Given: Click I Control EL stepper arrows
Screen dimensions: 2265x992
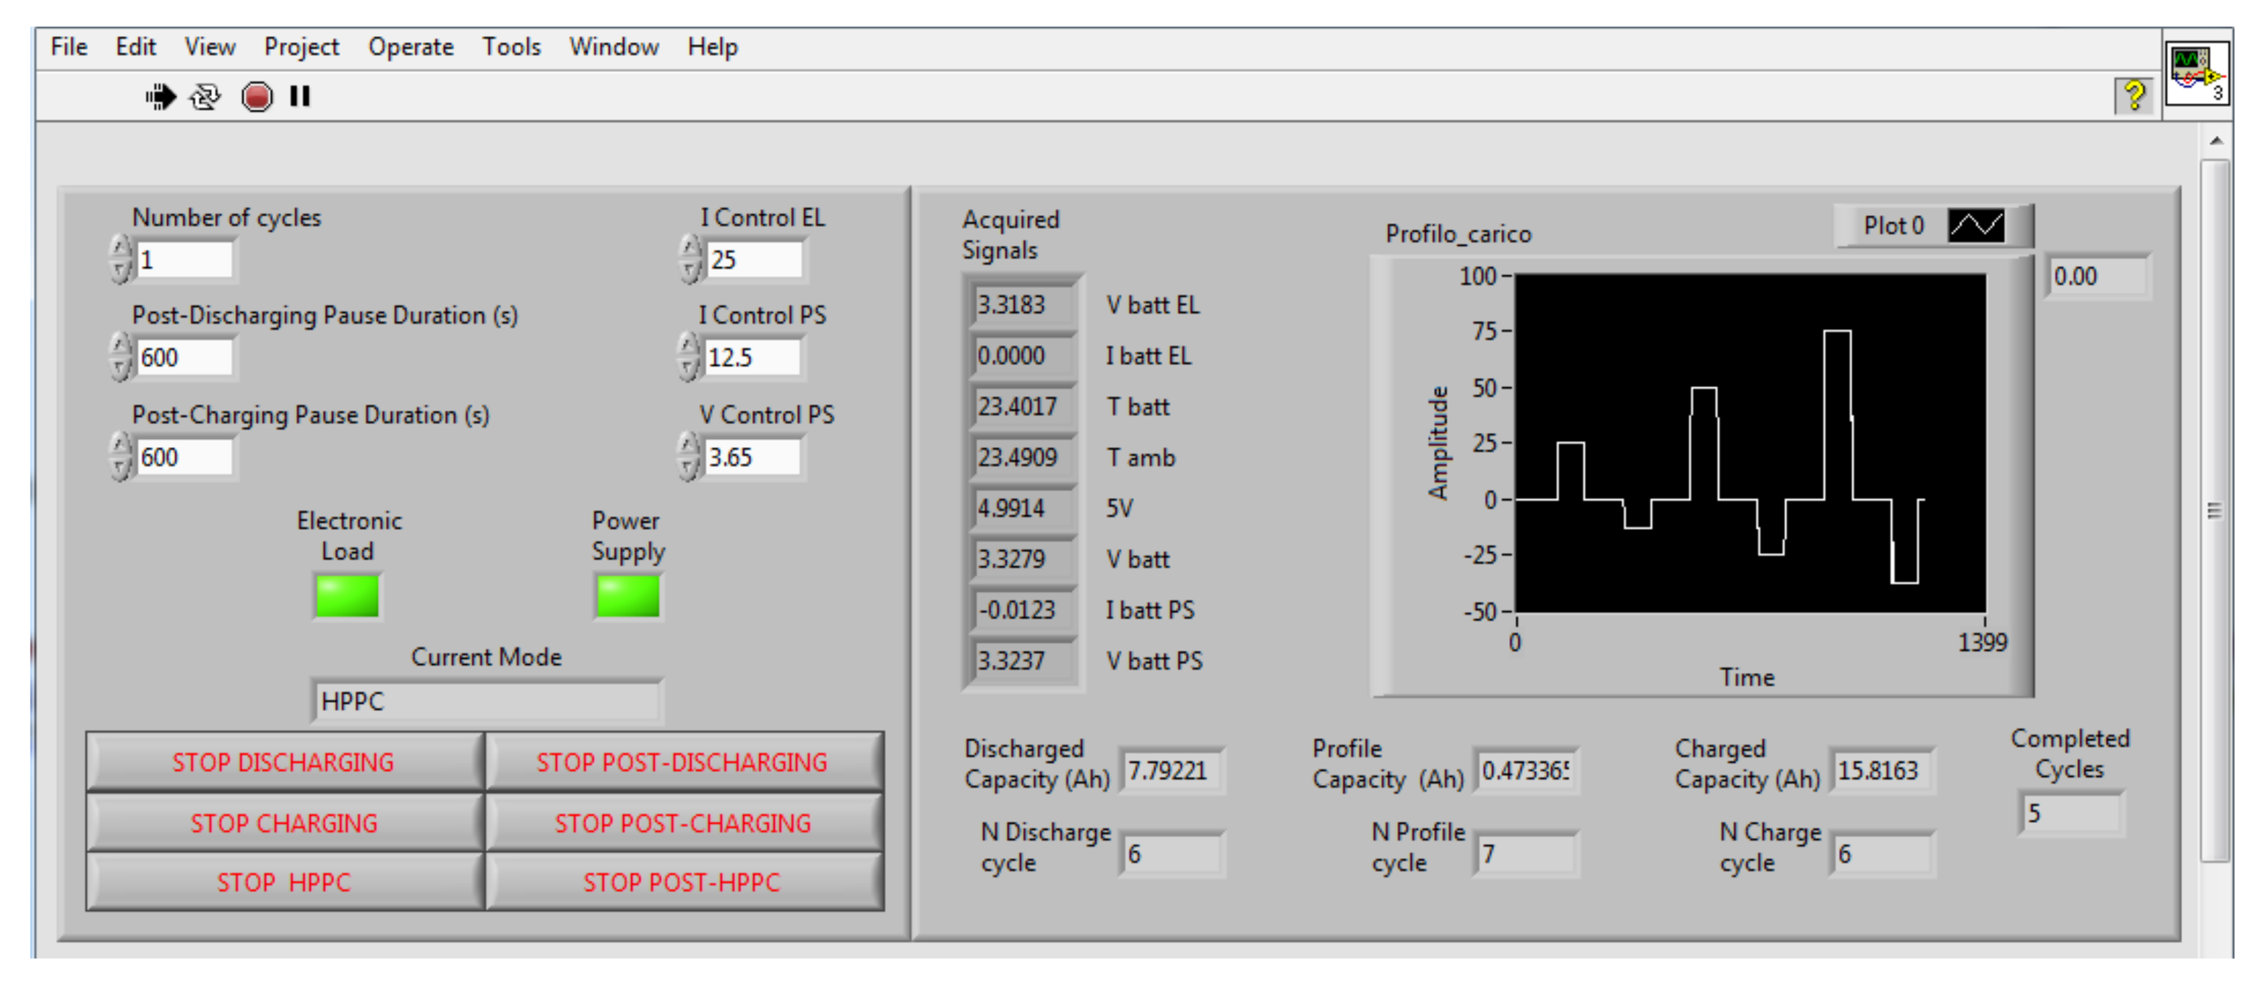Looking at the screenshot, I should 691,259.
